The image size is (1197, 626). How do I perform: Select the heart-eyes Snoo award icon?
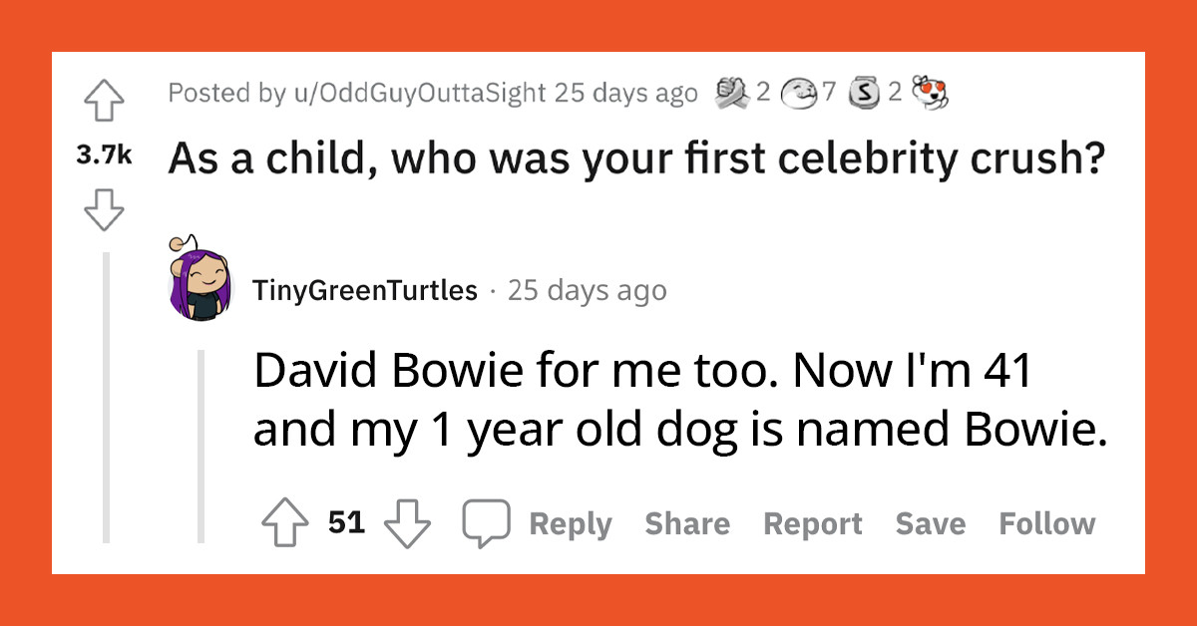pos(930,92)
